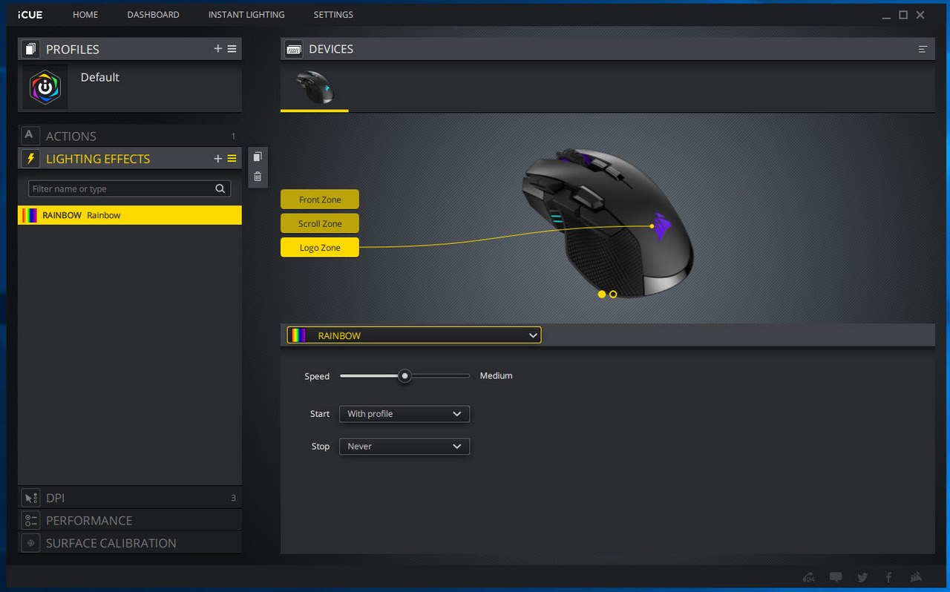Viewport: 950px width, 592px height.
Task: Switch to second mouse view dot
Action: coord(613,295)
